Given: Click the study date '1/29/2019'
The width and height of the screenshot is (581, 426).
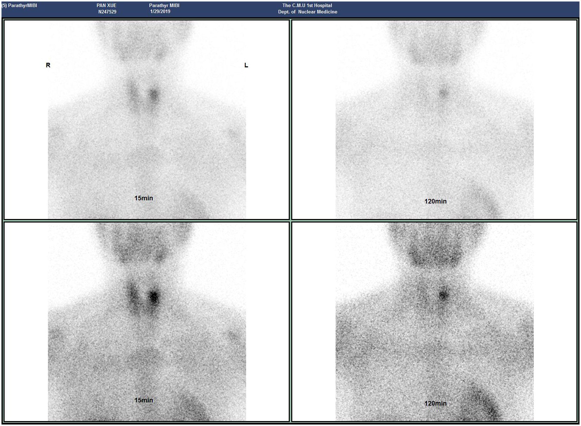Looking at the screenshot, I should click(x=160, y=11).
